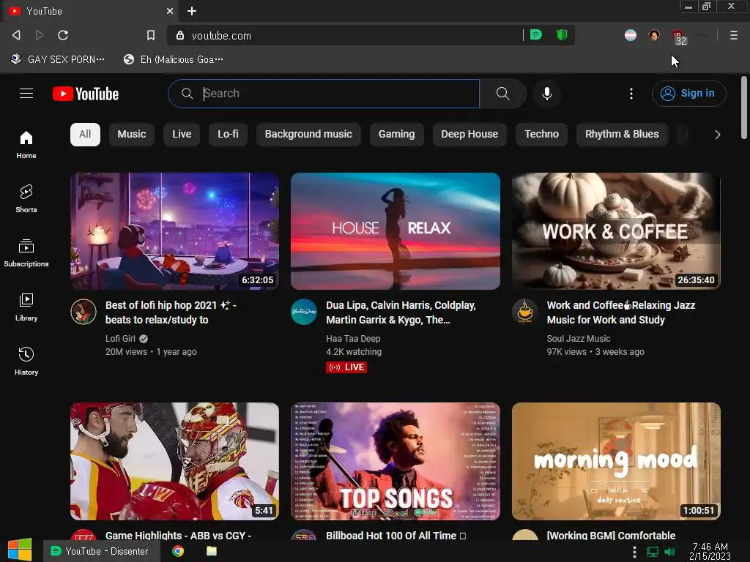Click the Sign in button

688,93
